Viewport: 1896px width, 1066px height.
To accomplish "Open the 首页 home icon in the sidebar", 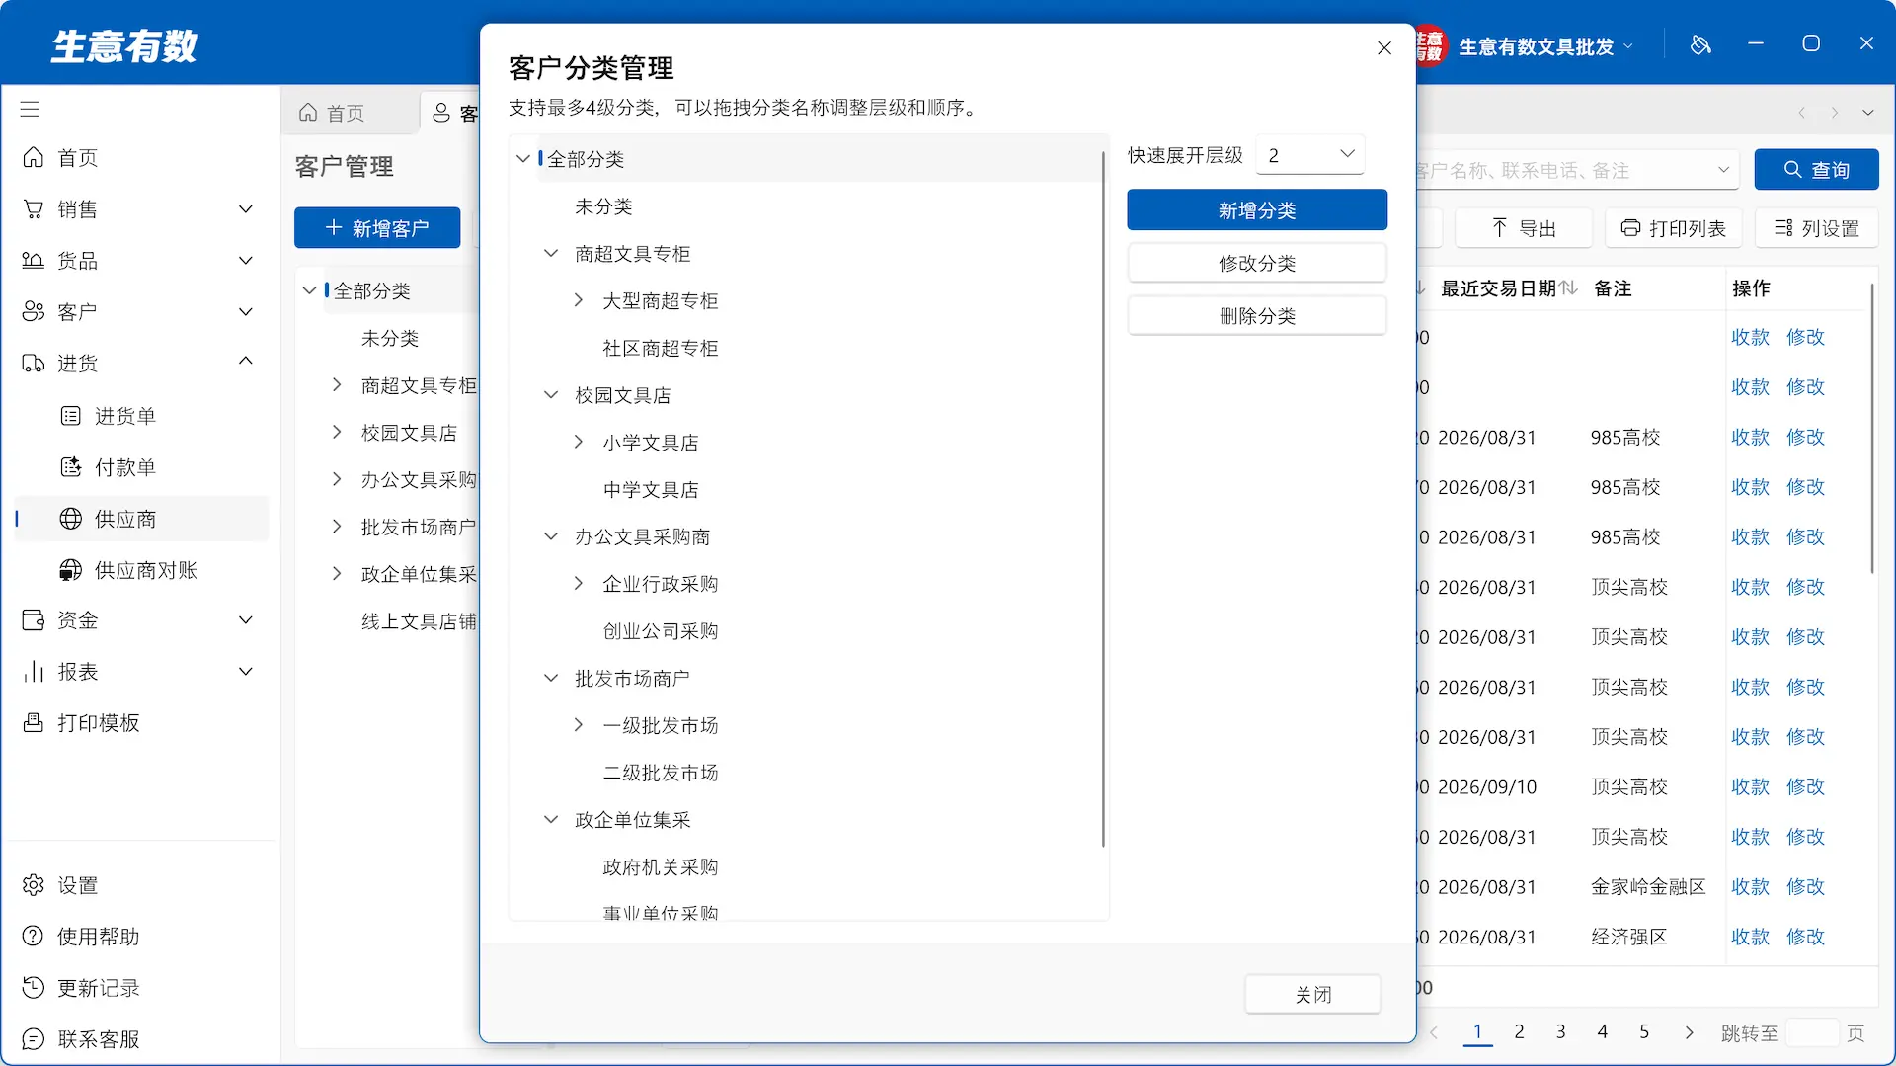I will click(34, 157).
